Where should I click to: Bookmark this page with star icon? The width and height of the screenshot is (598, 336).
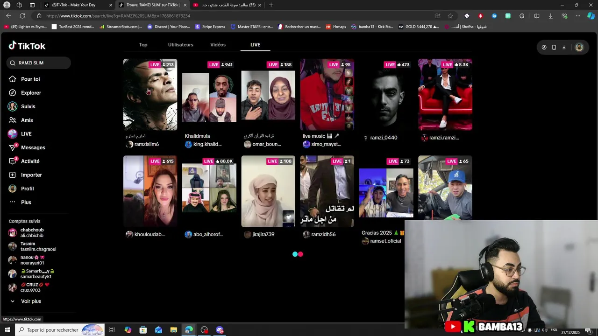pyautogui.click(x=450, y=16)
